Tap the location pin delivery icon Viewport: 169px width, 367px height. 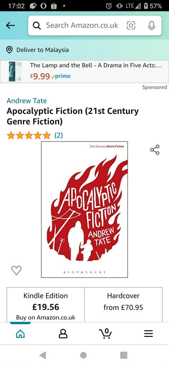[x=9, y=50]
